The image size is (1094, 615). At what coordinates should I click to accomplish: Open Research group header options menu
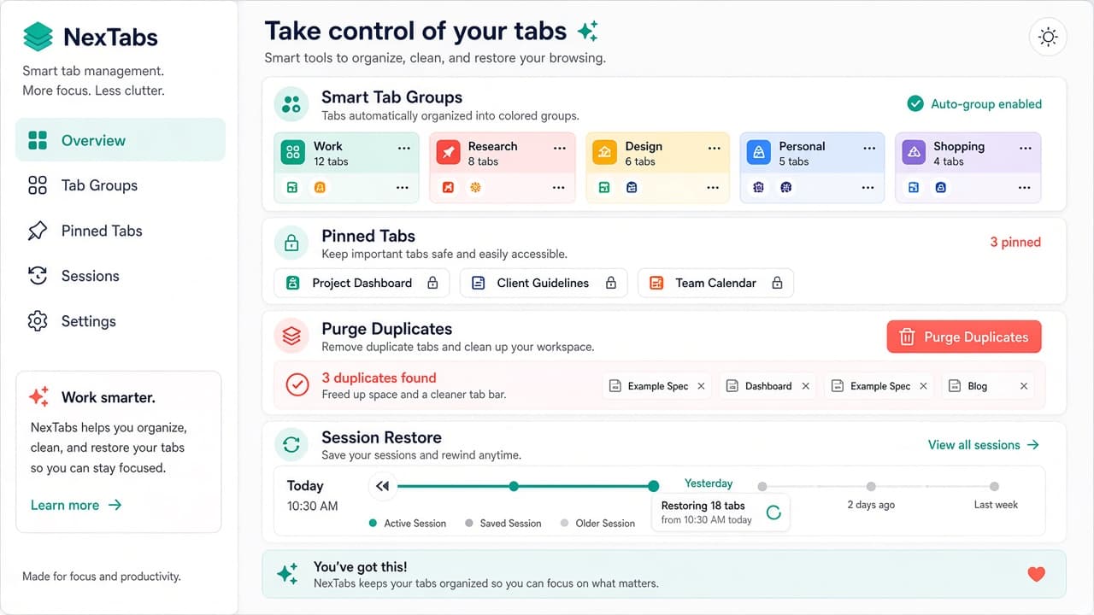click(559, 148)
